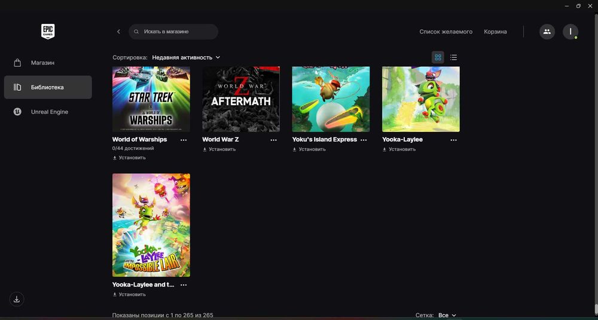Click the Yooka-Laylee and t... title
This screenshot has height=320, width=598.
pos(143,285)
